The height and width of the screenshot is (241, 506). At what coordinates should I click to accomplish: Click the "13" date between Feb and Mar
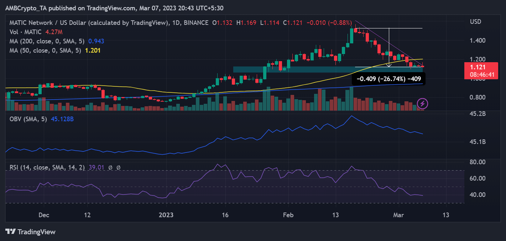[x=336, y=215]
